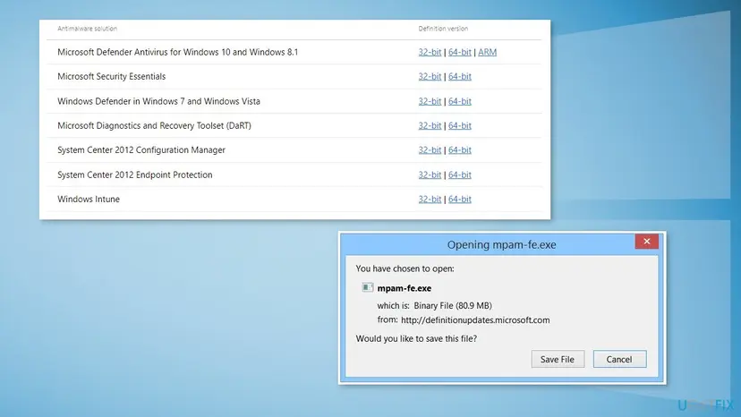741x417 pixels.
Task: Click 64-bit for Windows Defender in Windows 7
Action: tap(460, 101)
